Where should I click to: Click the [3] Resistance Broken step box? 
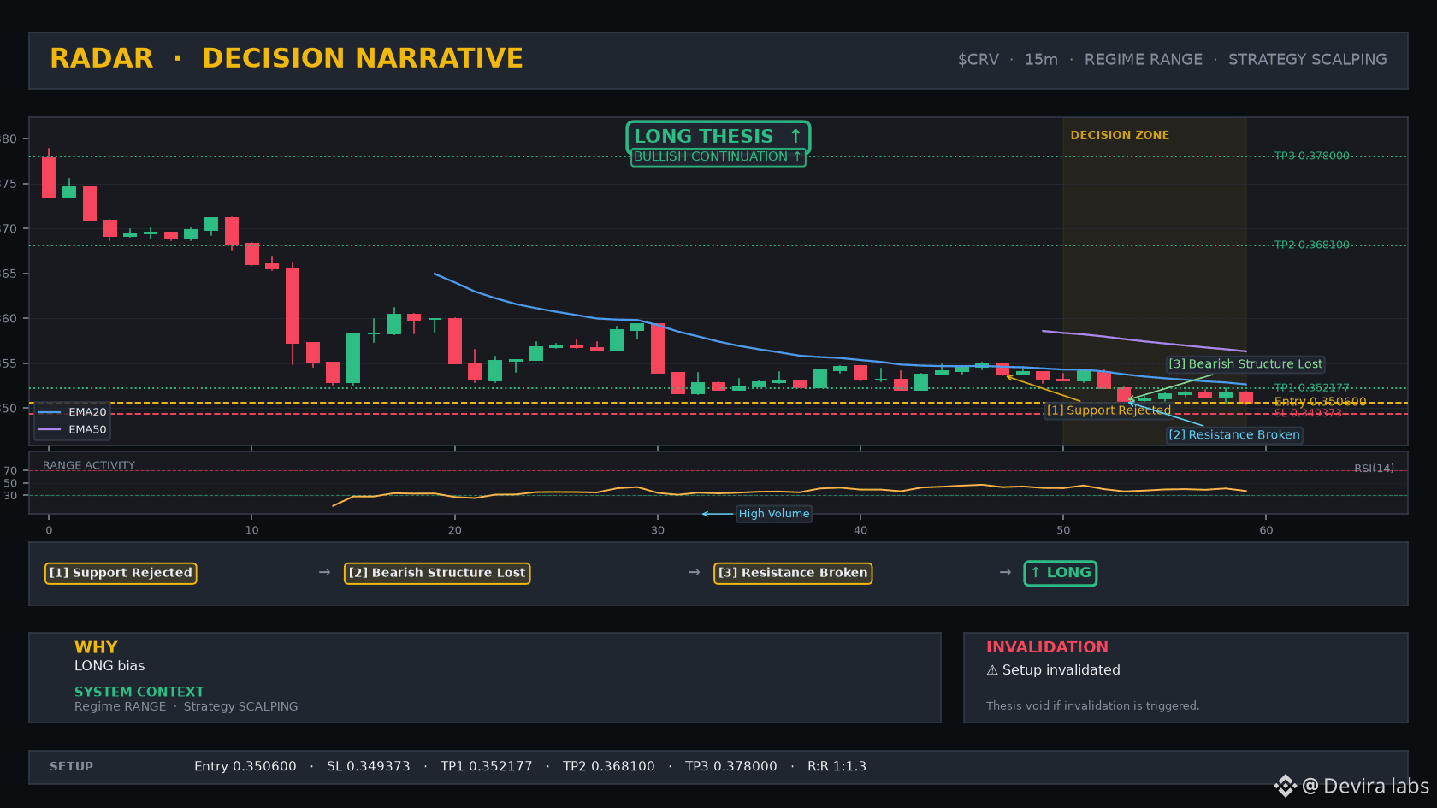[x=793, y=573]
